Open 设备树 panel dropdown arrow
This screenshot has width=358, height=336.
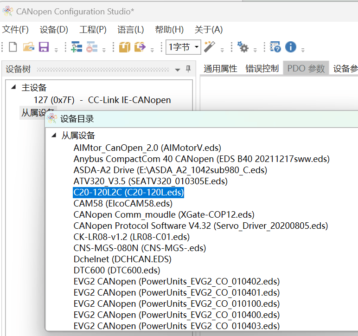pyautogui.click(x=178, y=70)
